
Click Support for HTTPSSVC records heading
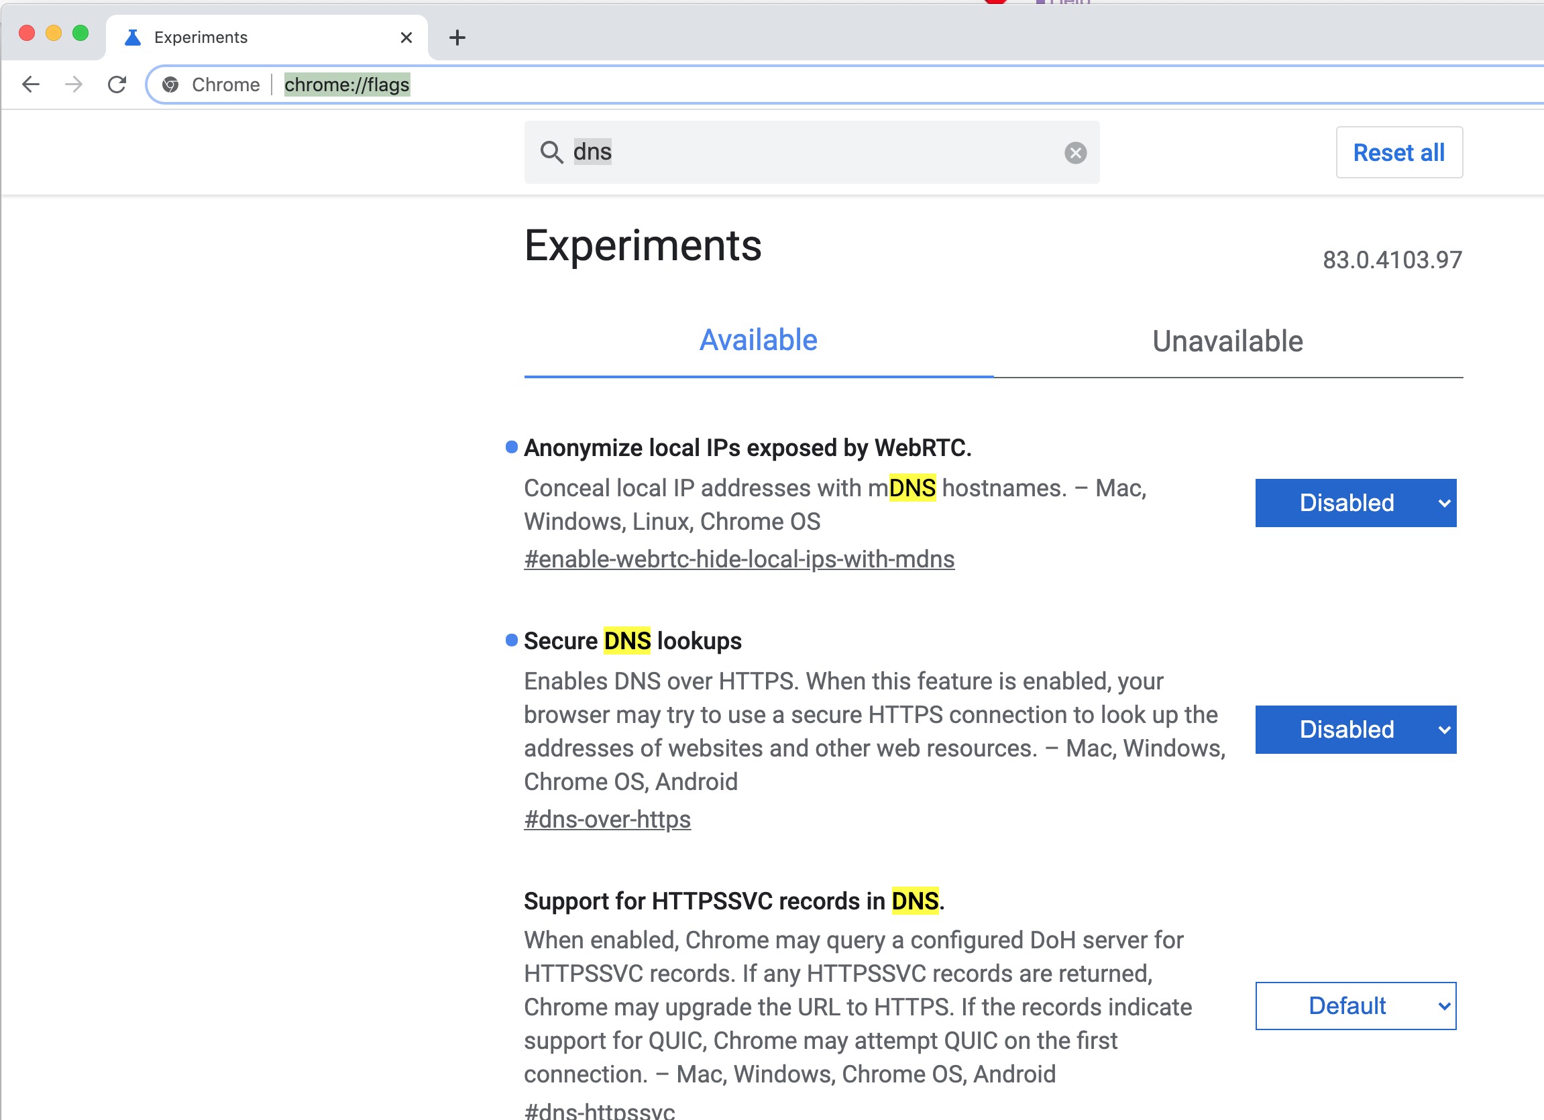click(x=734, y=901)
